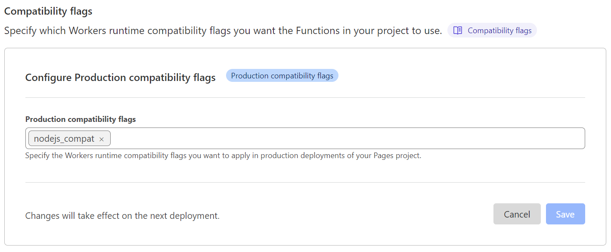Activate Save to apply flag changes
Screen dimensions: 611x252
565,214
